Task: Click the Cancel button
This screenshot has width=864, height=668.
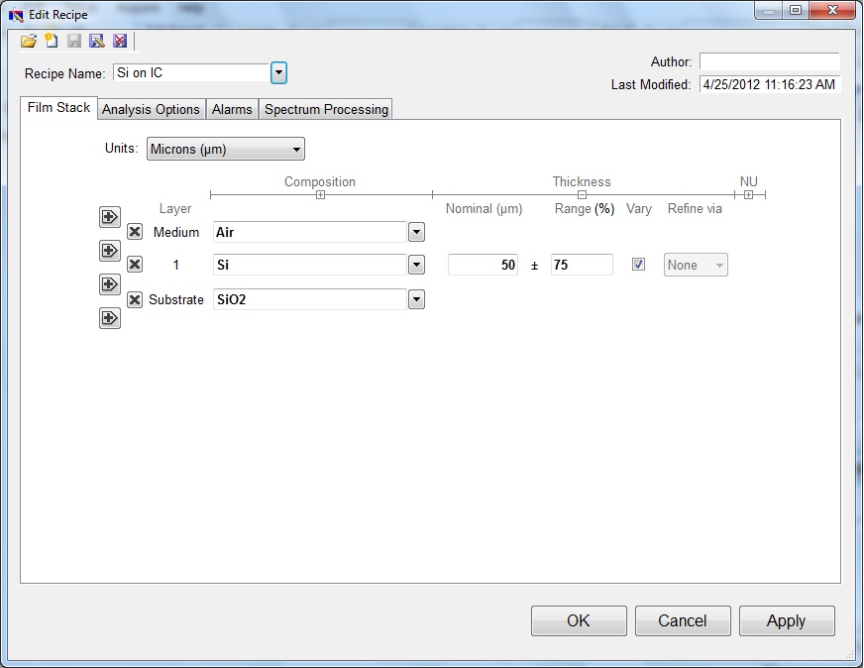Action: click(683, 621)
